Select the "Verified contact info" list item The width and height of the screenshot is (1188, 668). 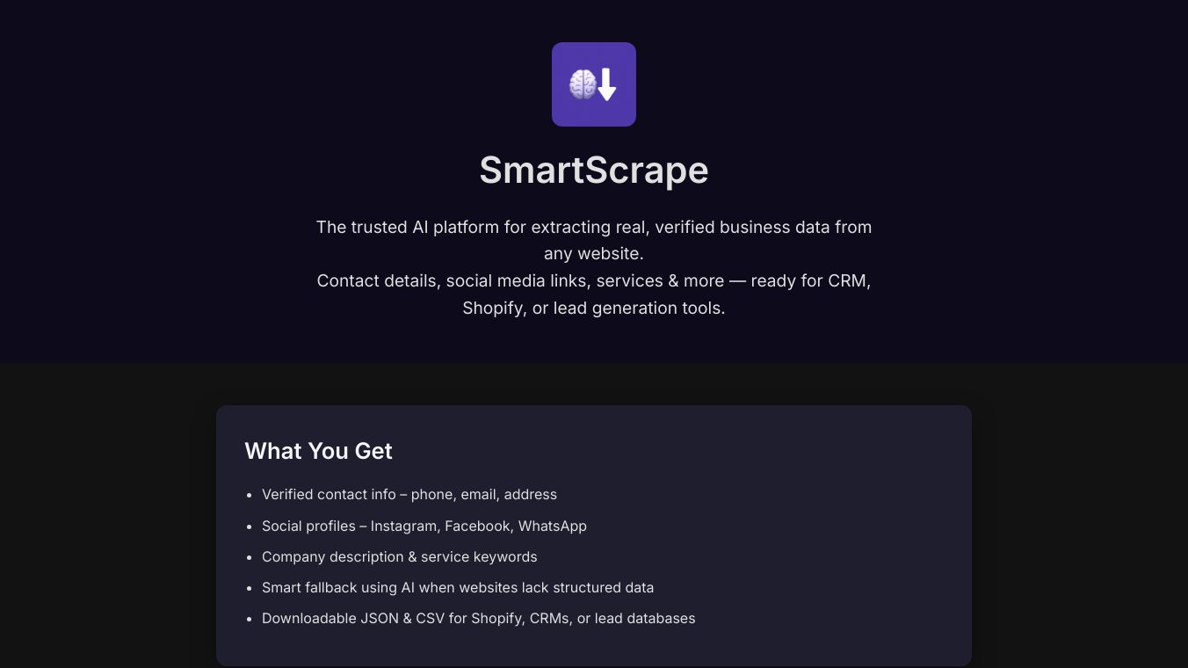pyautogui.click(x=409, y=495)
